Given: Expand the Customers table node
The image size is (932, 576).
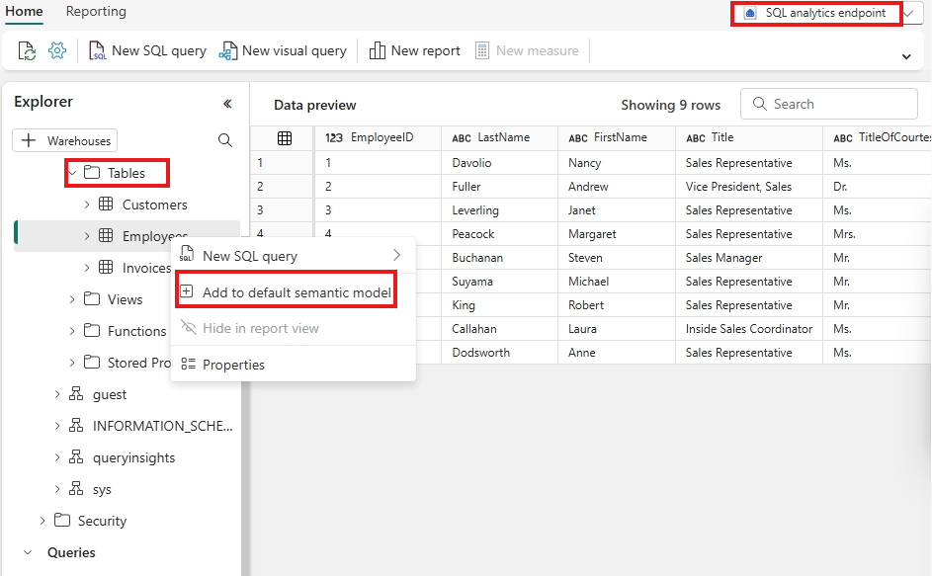Looking at the screenshot, I should [87, 205].
